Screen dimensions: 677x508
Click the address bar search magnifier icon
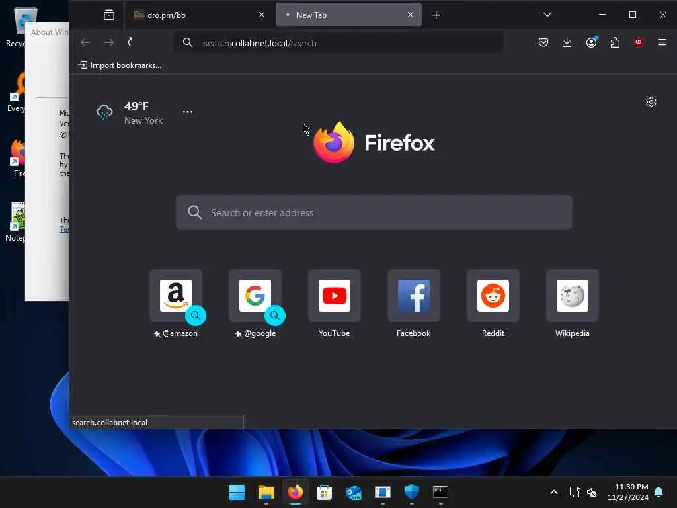tap(187, 43)
